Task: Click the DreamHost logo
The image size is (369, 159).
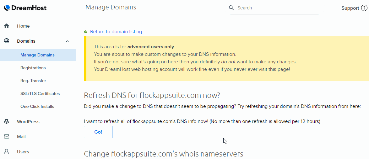Action: (25, 8)
